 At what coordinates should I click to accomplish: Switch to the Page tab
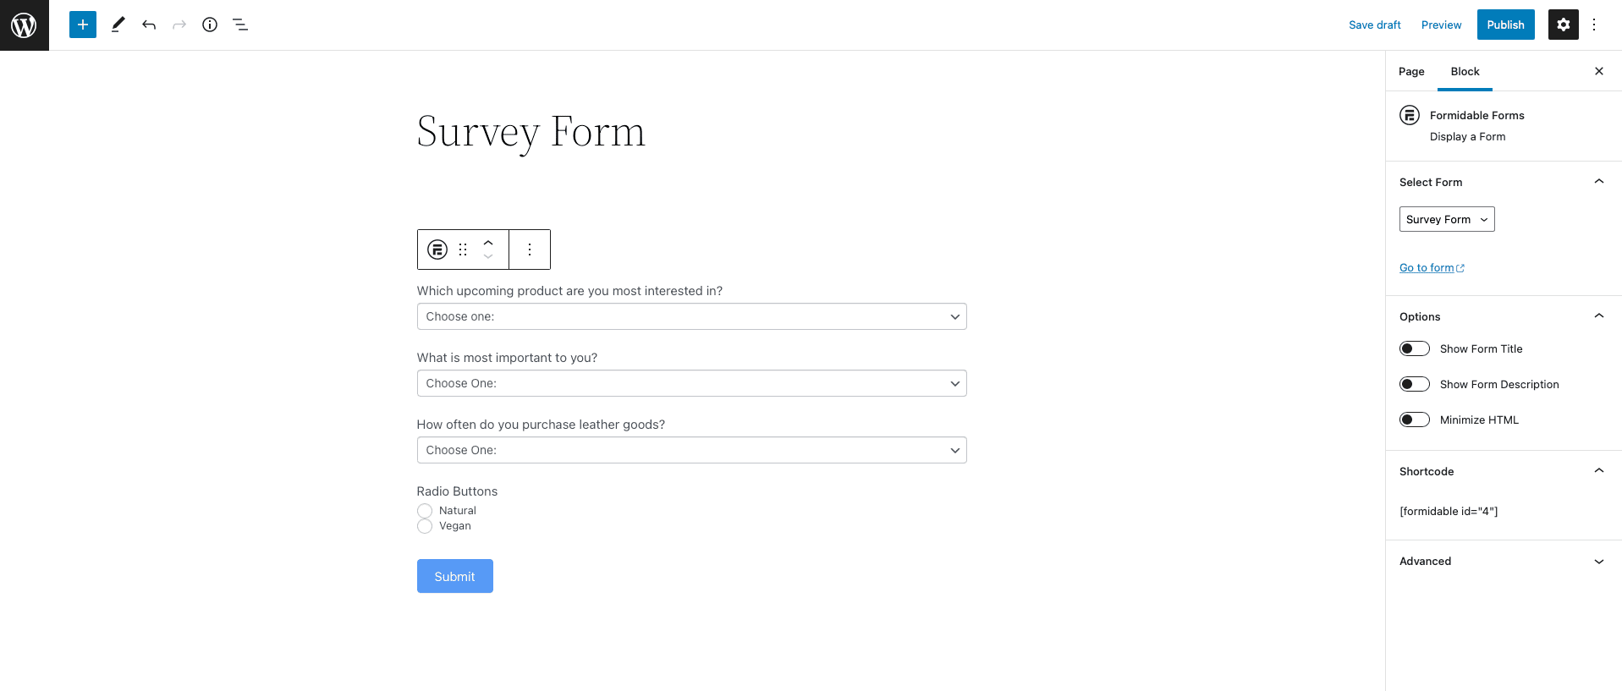1410,71
